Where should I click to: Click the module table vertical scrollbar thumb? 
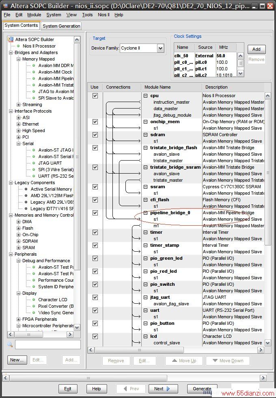(x=267, y=172)
